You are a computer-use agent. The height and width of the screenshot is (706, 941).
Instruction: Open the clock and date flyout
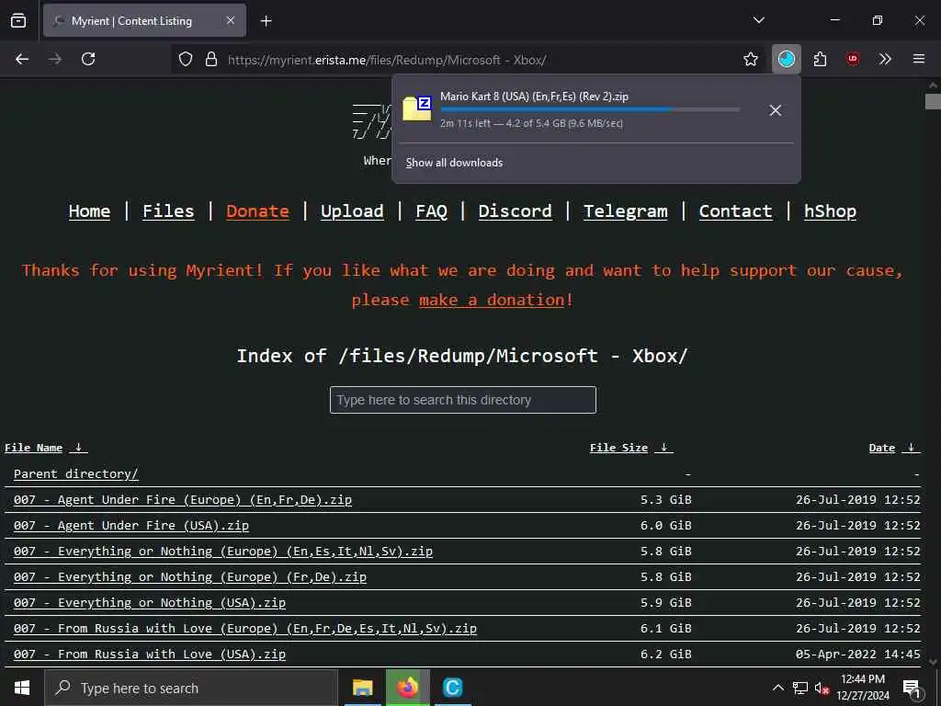tap(863, 688)
